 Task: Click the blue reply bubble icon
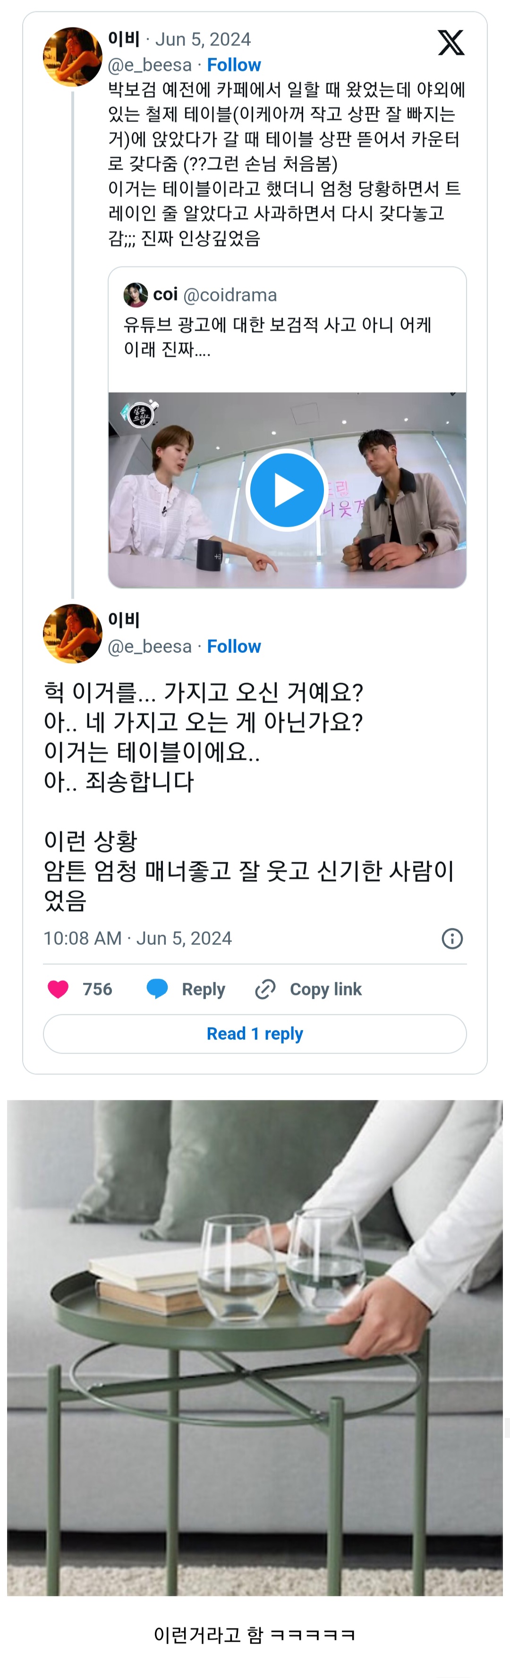click(157, 989)
